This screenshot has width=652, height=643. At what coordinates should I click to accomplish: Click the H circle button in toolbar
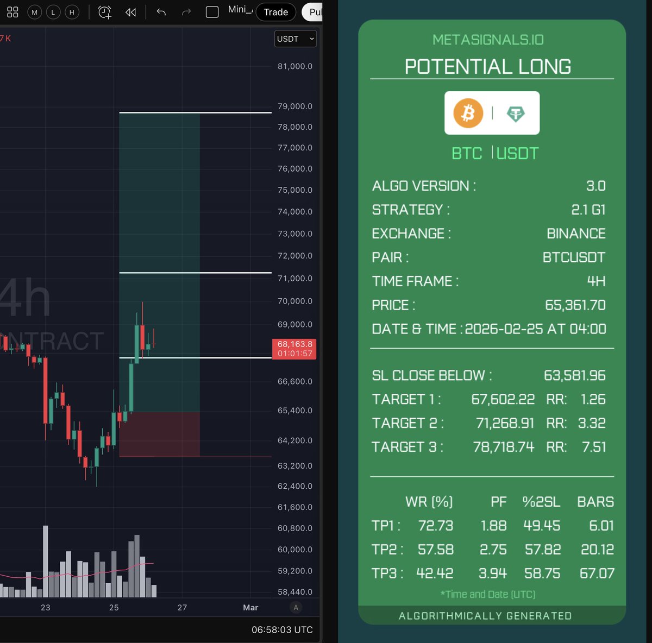[x=72, y=12]
